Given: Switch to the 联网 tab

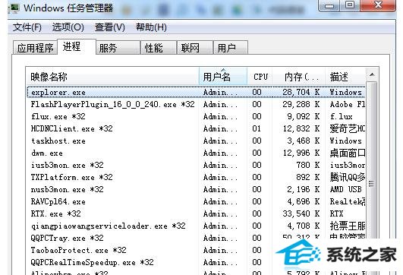Looking at the screenshot, I should coord(194,48).
